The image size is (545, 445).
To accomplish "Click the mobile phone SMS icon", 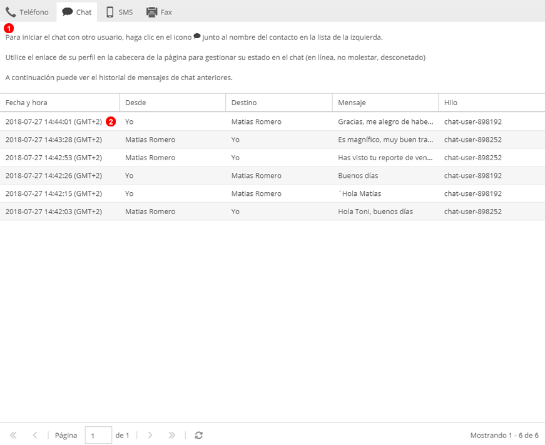I will pyautogui.click(x=110, y=12).
